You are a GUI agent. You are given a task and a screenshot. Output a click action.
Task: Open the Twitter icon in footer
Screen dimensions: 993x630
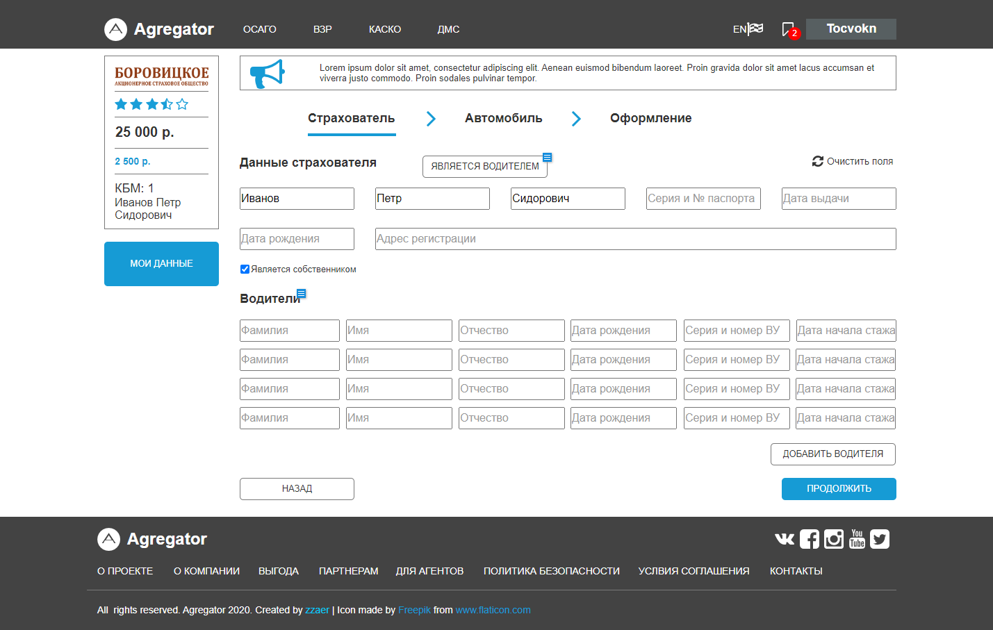(880, 539)
